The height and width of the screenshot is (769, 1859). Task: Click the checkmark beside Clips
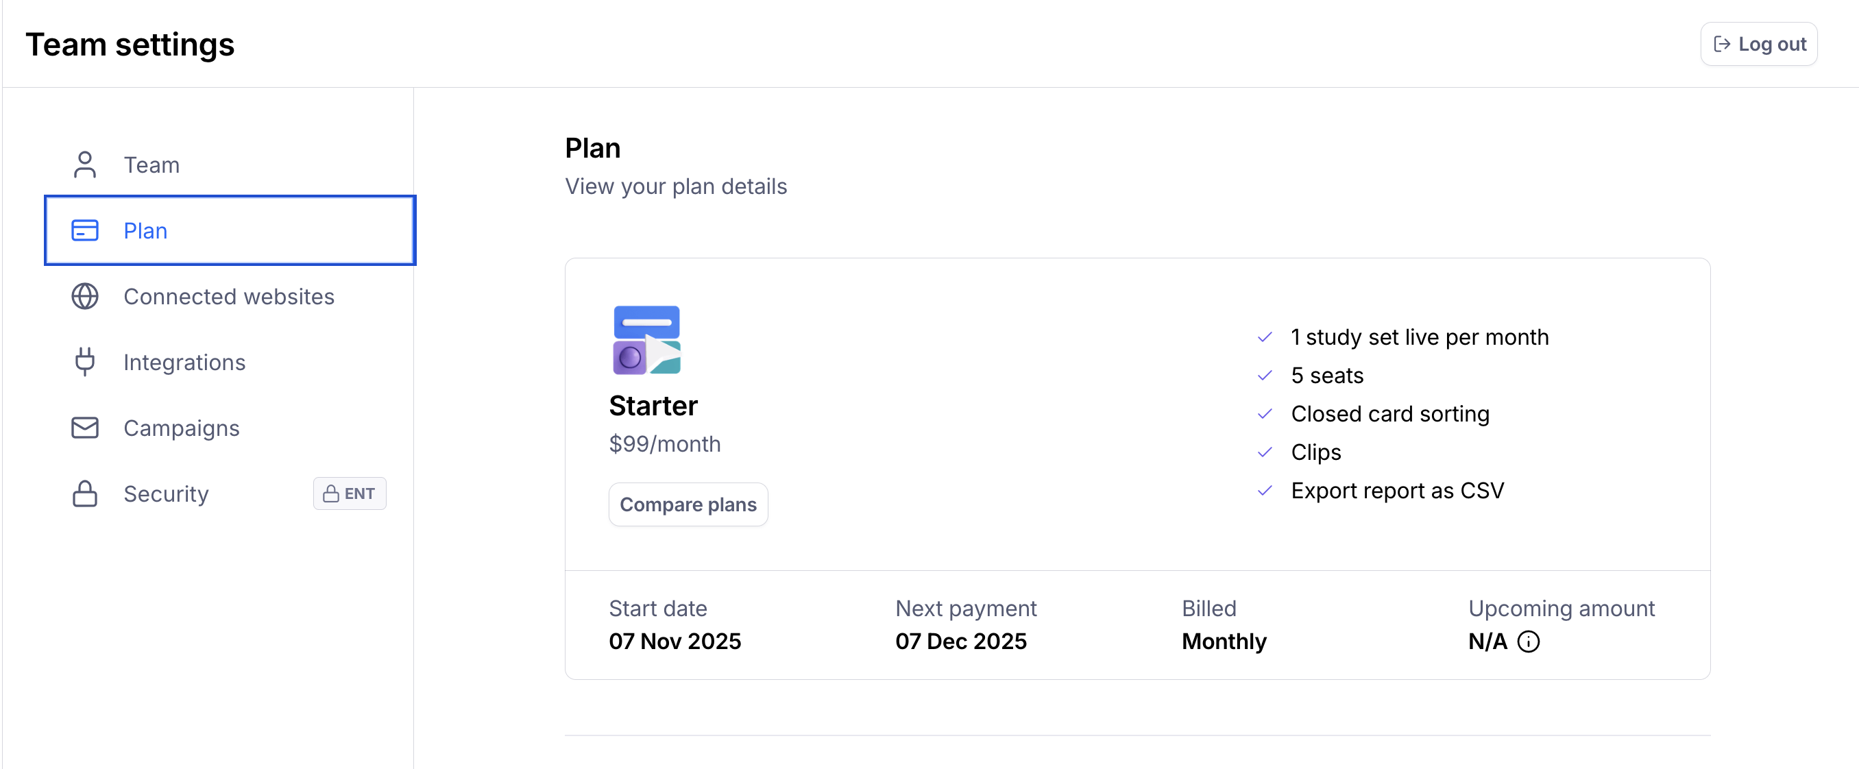point(1264,452)
